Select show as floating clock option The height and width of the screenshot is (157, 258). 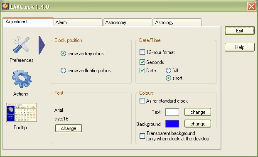click(x=63, y=71)
